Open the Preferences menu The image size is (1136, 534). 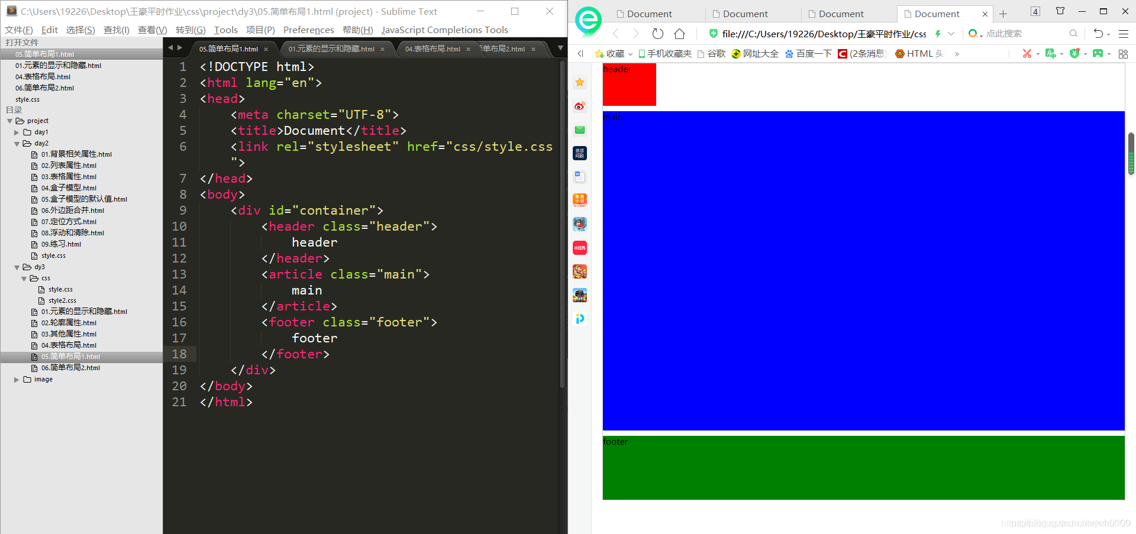pyautogui.click(x=308, y=30)
